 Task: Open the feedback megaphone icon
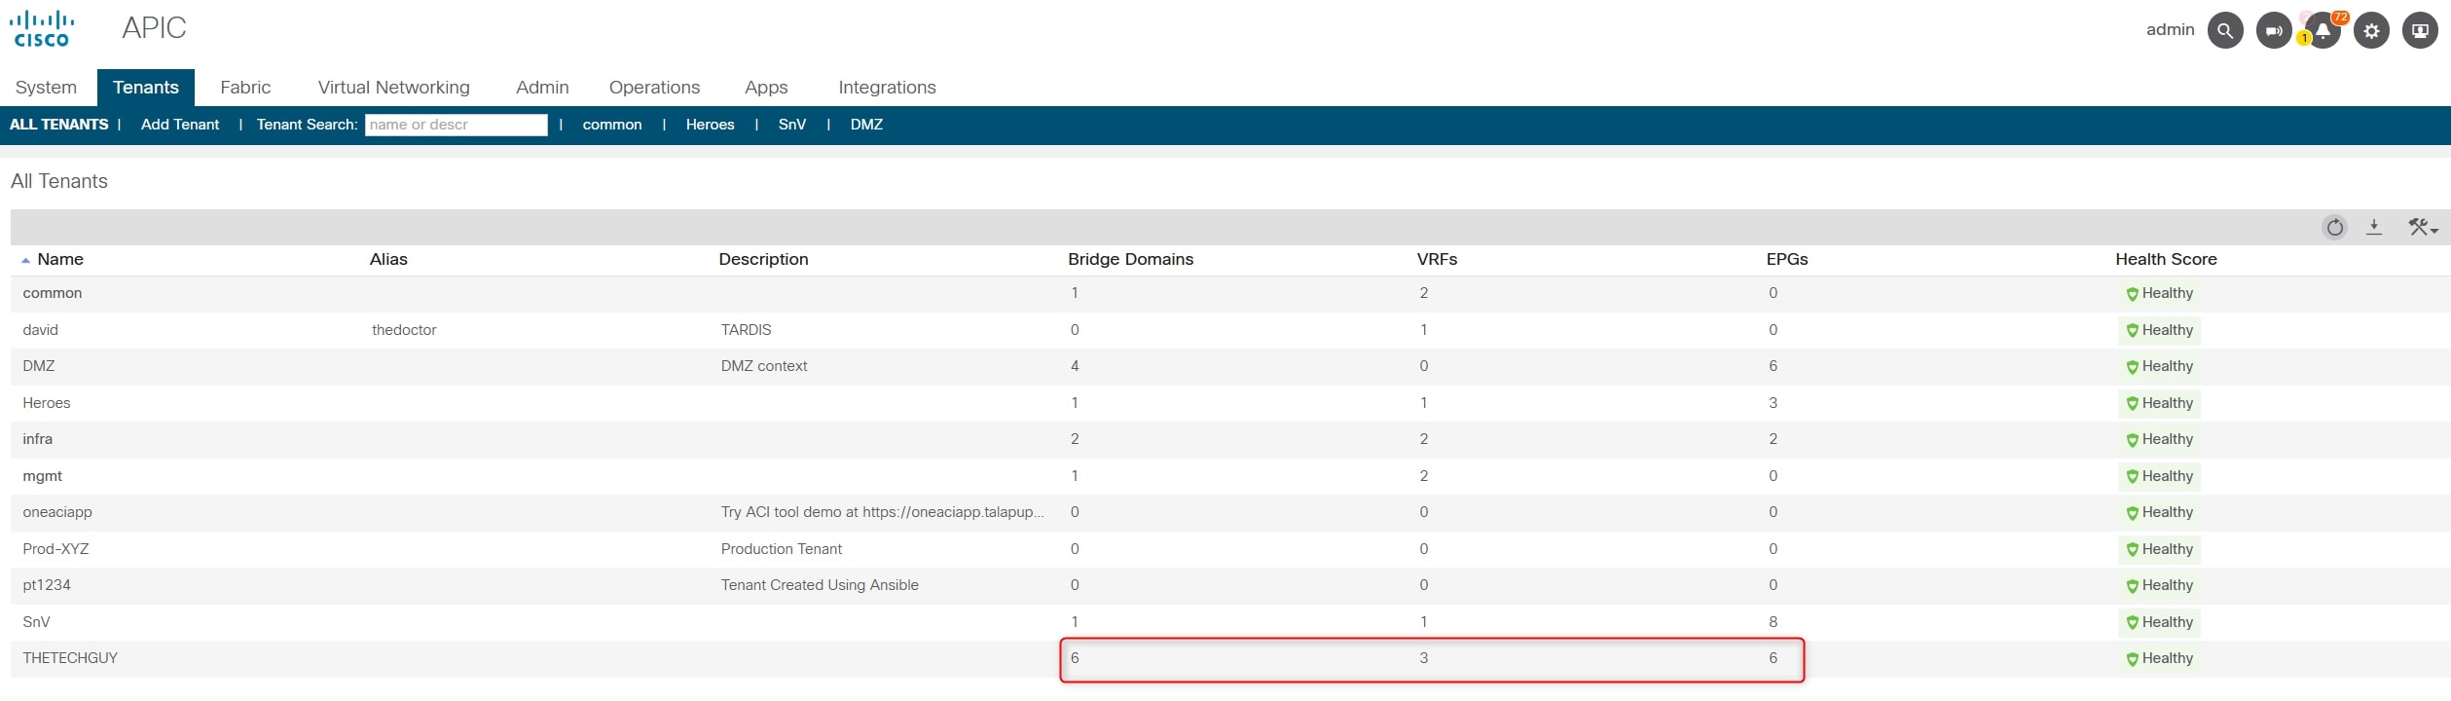tap(2273, 31)
